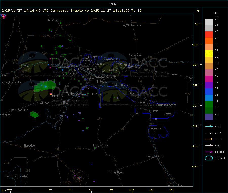
Task: Select the dark orange 57-60 dBZ swatch
Action: click(x=209, y=41)
